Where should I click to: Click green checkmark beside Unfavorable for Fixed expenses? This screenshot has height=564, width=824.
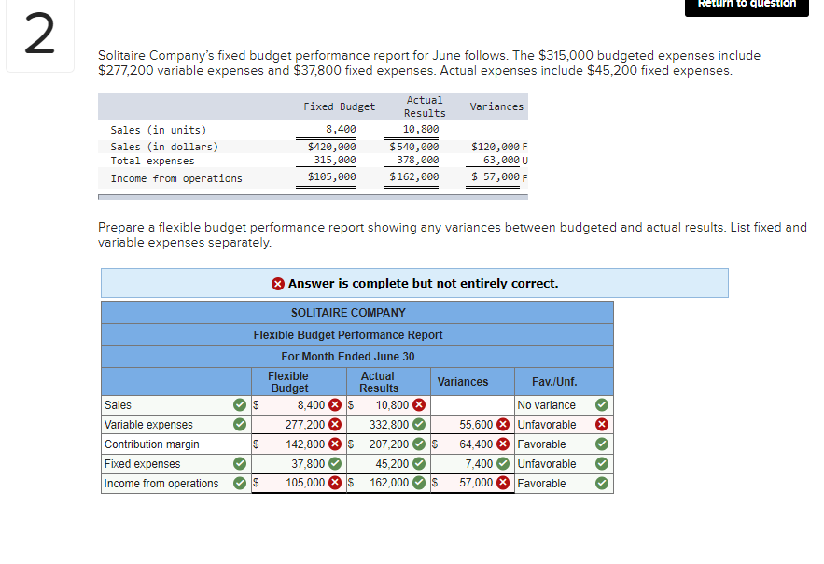(602, 463)
